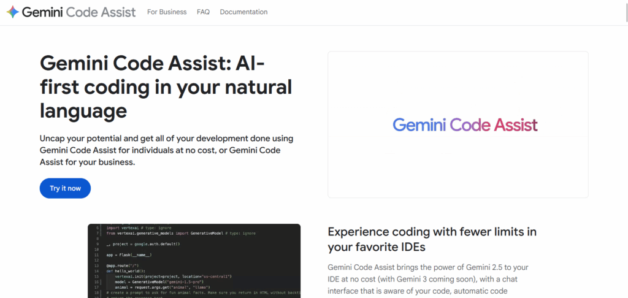Play the Gemini Code Assist video card
The height and width of the screenshot is (298, 628).
[x=458, y=124]
